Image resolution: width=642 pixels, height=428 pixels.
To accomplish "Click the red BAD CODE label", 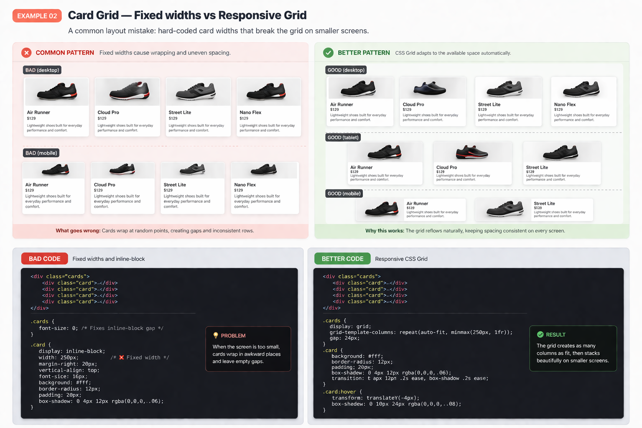I will click(x=45, y=259).
